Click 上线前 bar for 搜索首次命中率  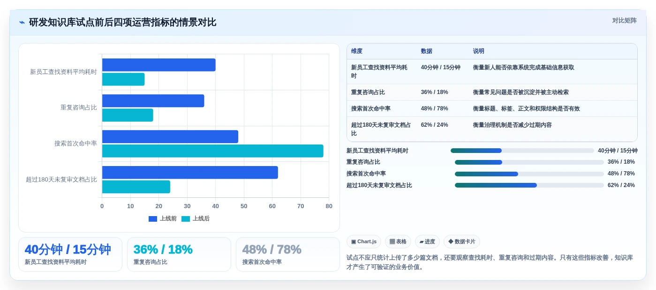click(170, 137)
